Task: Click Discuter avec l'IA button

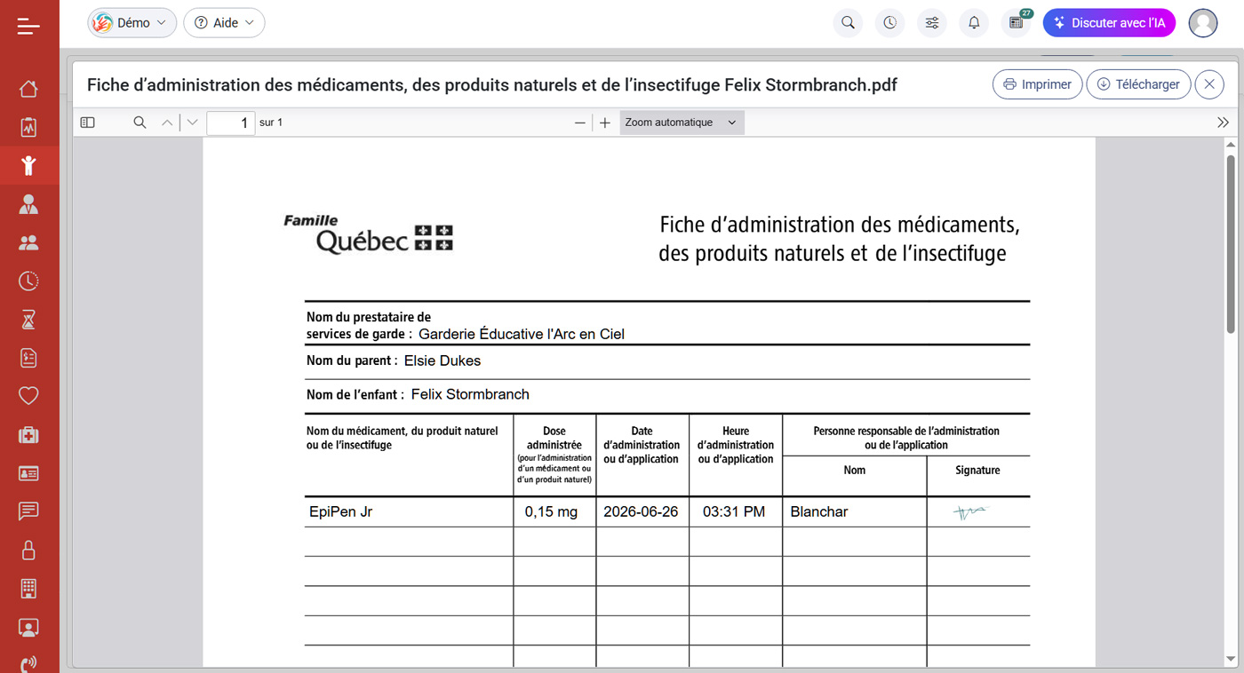Action: [x=1109, y=23]
